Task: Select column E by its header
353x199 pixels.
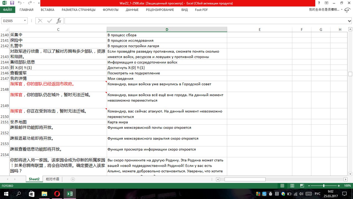Action: pos(260,30)
